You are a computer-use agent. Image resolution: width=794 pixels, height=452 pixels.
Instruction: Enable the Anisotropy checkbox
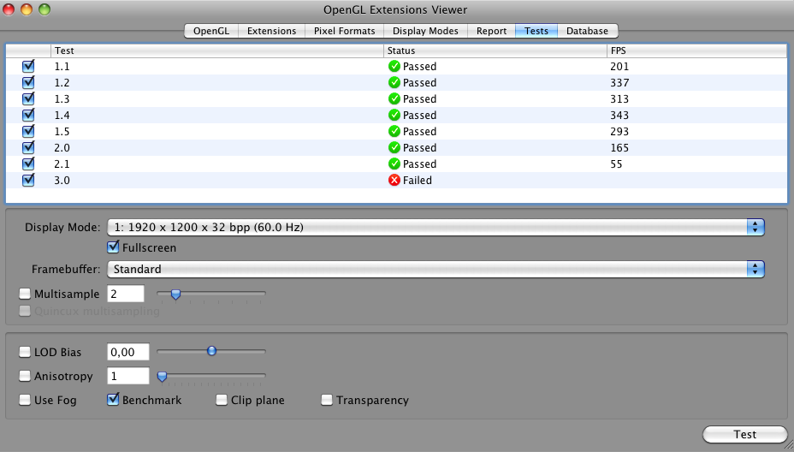(x=25, y=376)
